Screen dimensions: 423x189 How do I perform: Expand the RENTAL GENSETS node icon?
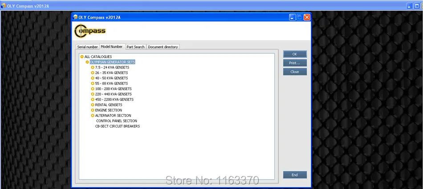click(93, 105)
